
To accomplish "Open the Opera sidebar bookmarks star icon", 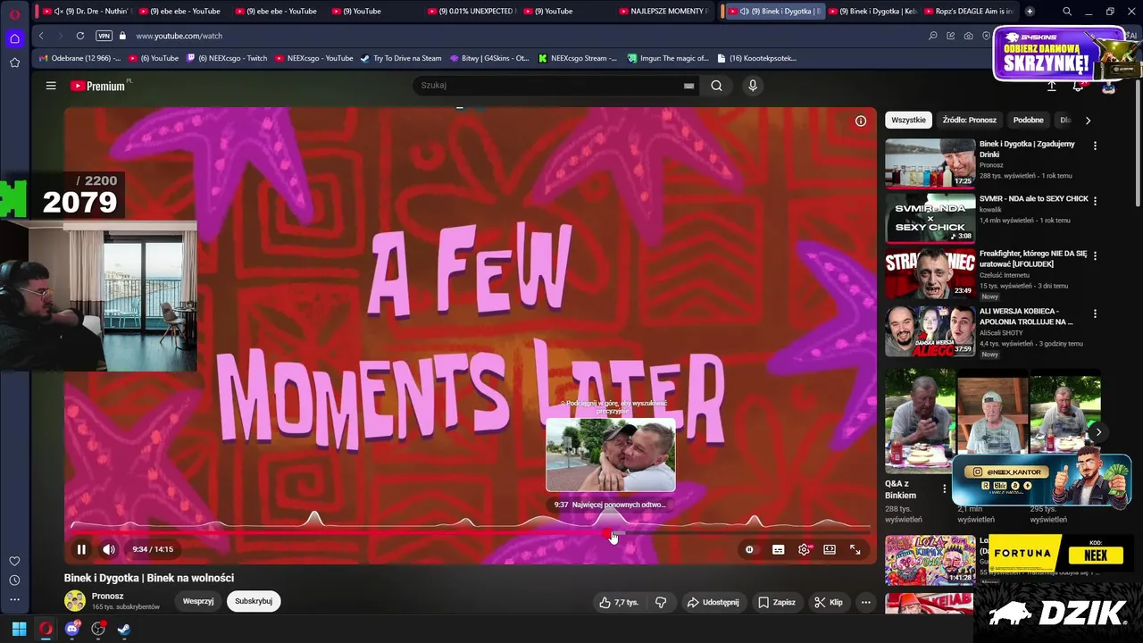I will (14, 63).
